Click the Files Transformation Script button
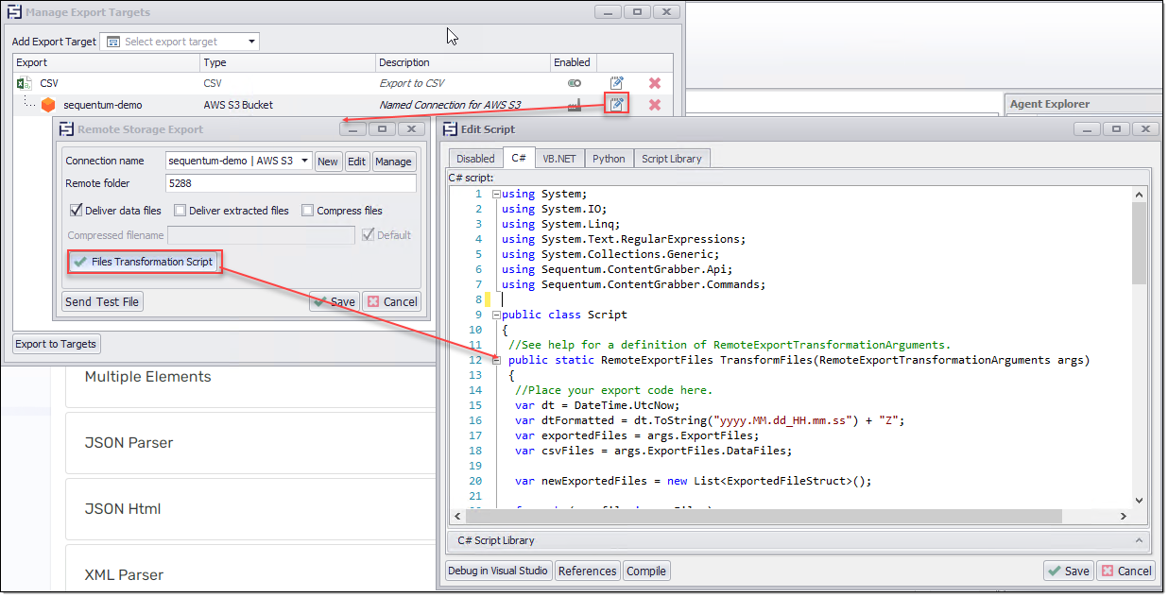The width and height of the screenshot is (1168, 597). (145, 262)
